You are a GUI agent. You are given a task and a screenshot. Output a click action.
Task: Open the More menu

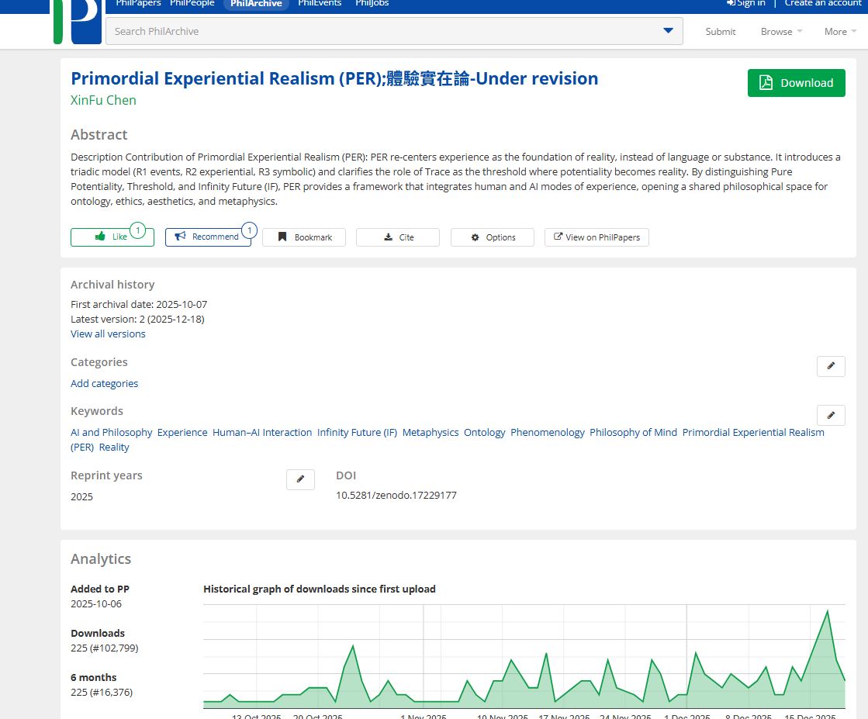[x=840, y=32]
